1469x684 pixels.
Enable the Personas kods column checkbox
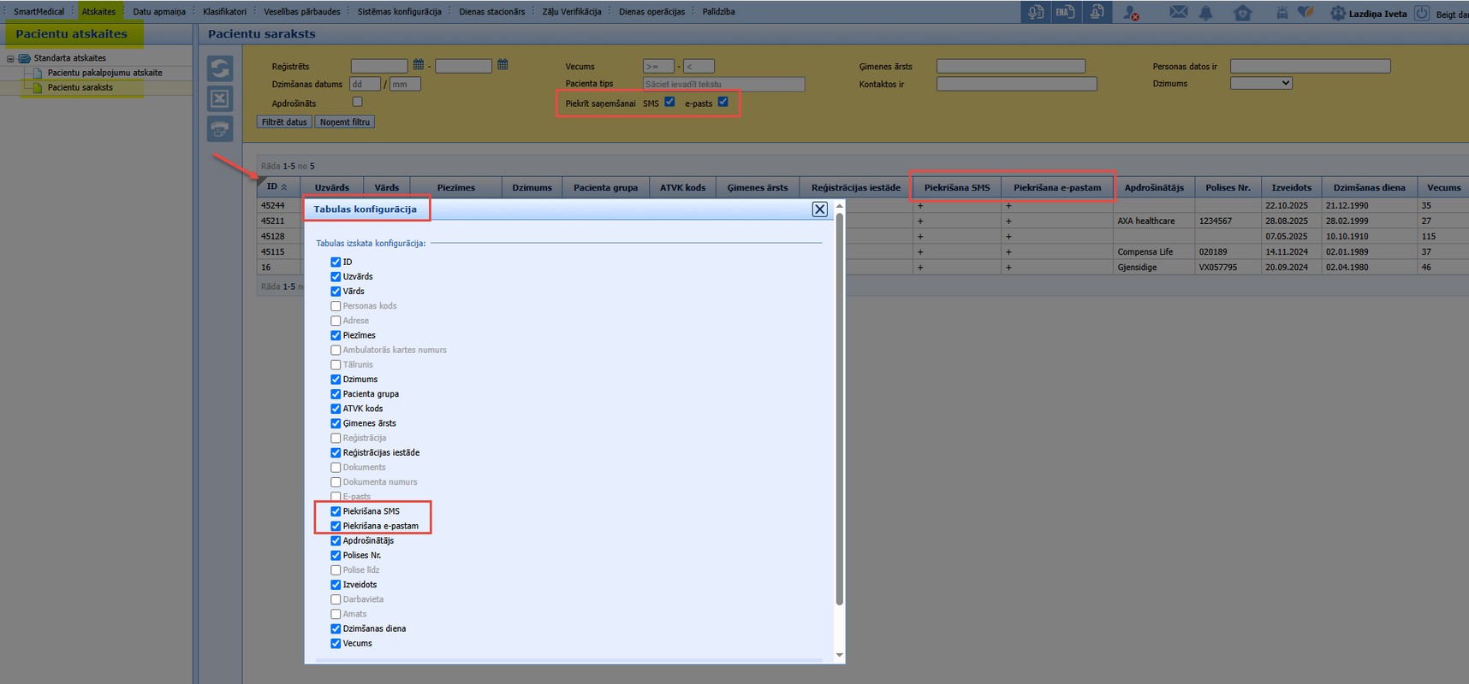coord(336,306)
